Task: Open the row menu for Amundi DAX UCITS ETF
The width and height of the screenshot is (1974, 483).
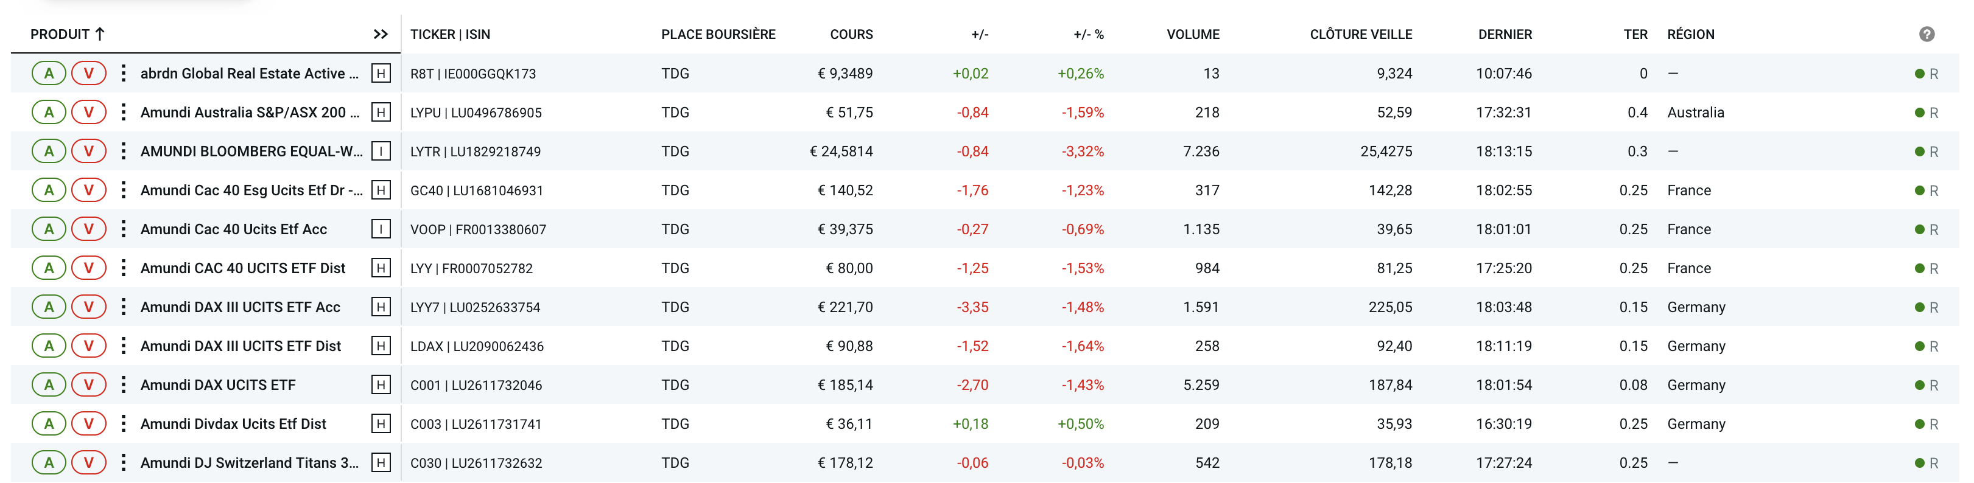Action: pos(124,384)
